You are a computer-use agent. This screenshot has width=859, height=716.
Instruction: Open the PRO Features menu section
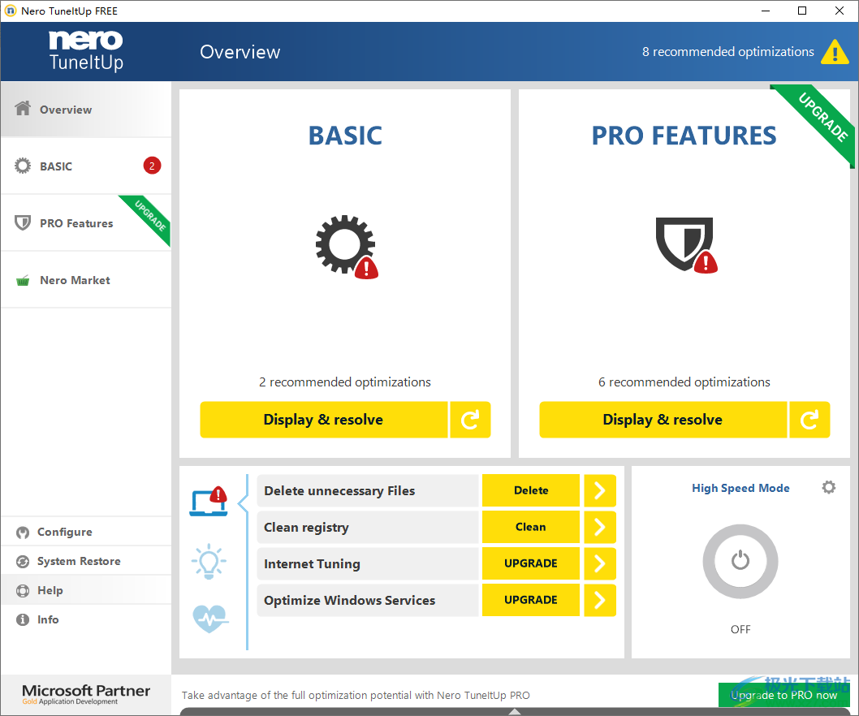(x=86, y=223)
